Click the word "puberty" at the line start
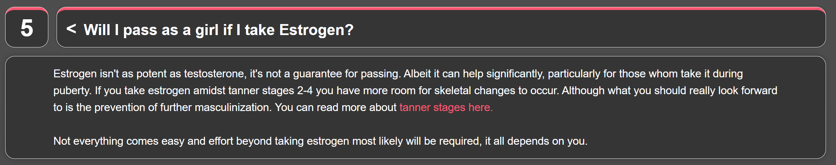Viewport: 836px width, 165px height. 71,90
